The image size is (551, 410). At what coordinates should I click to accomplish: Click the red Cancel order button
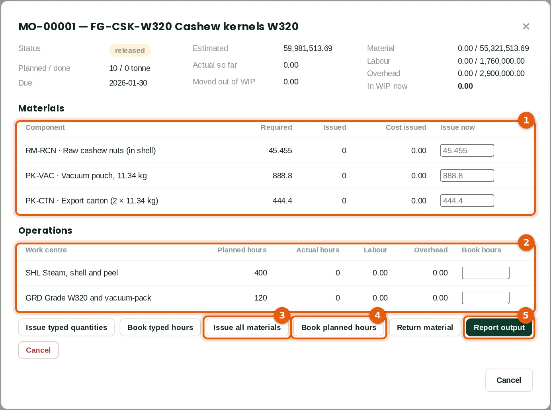(x=38, y=350)
